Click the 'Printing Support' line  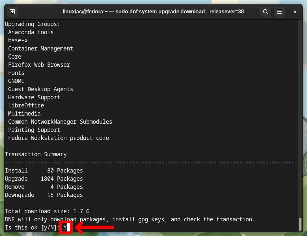(34, 130)
